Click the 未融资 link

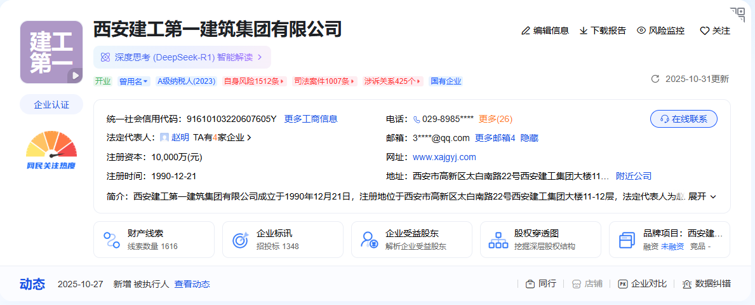point(672,247)
